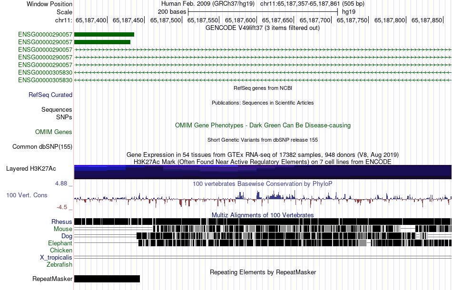Open the RefSeq genes from NCBI title

263,88
